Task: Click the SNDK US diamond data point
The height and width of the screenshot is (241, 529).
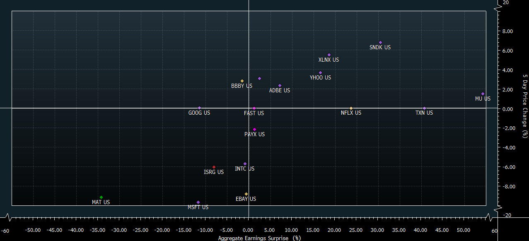Action: [x=380, y=42]
